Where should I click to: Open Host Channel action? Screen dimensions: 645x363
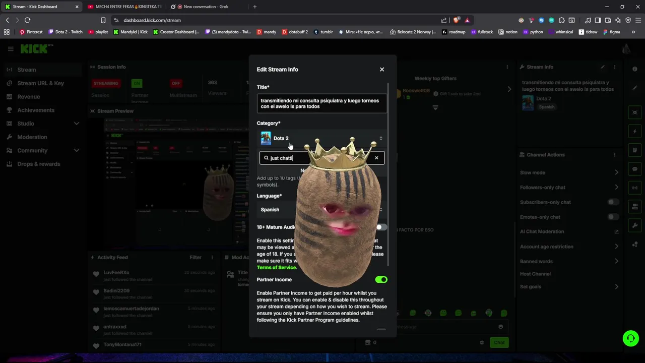[535, 274]
